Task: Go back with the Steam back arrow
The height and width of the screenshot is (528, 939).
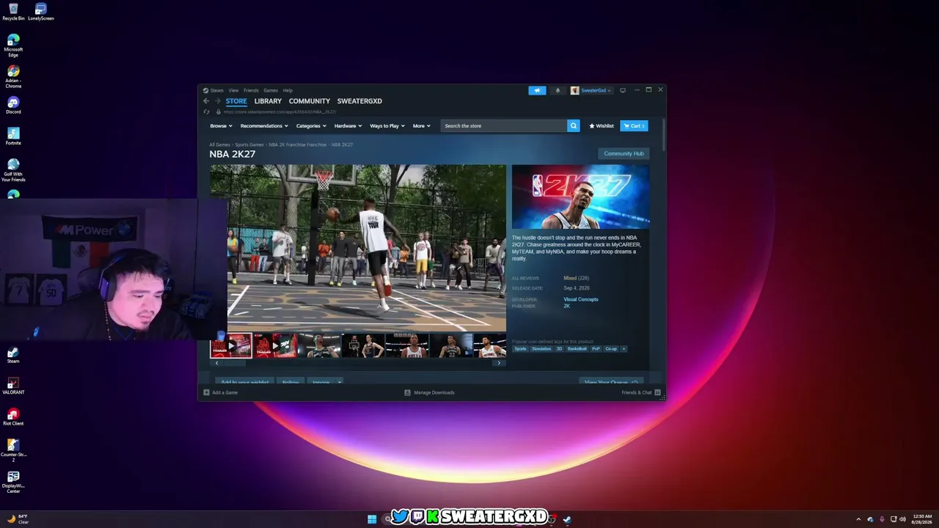Action: pyautogui.click(x=206, y=101)
